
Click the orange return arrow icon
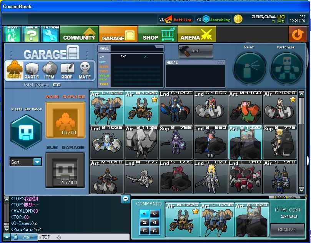tap(298, 34)
